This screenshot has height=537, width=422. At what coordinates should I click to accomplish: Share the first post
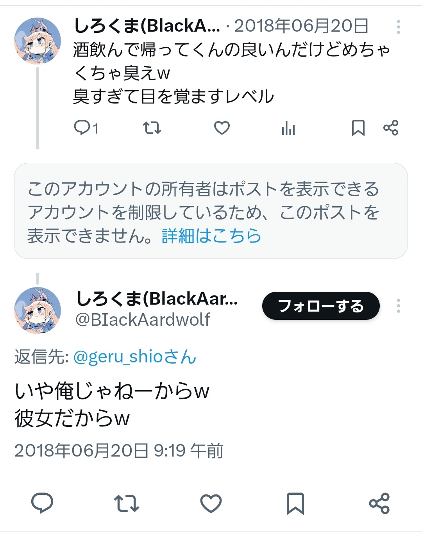(390, 128)
